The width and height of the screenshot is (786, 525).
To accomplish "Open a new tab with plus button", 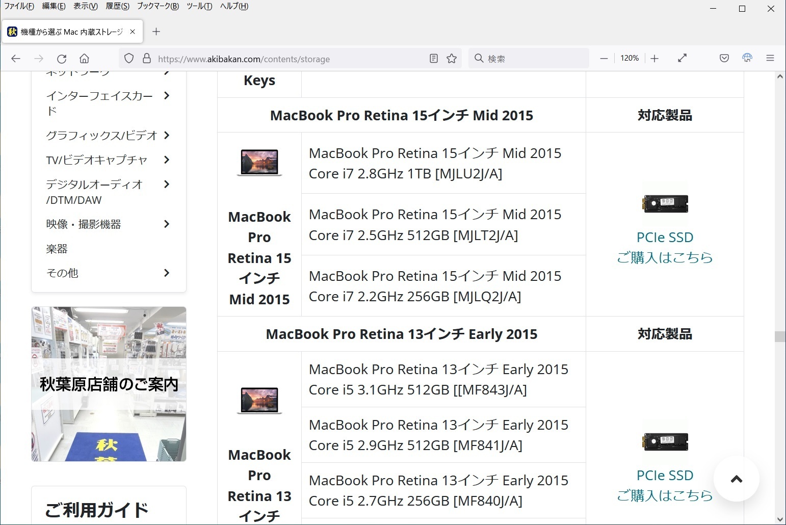I will [x=156, y=32].
